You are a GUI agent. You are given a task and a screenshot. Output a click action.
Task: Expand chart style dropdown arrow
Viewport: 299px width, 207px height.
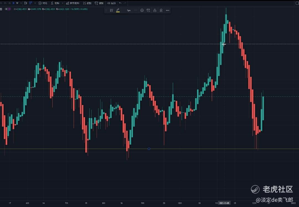pos(35,3)
